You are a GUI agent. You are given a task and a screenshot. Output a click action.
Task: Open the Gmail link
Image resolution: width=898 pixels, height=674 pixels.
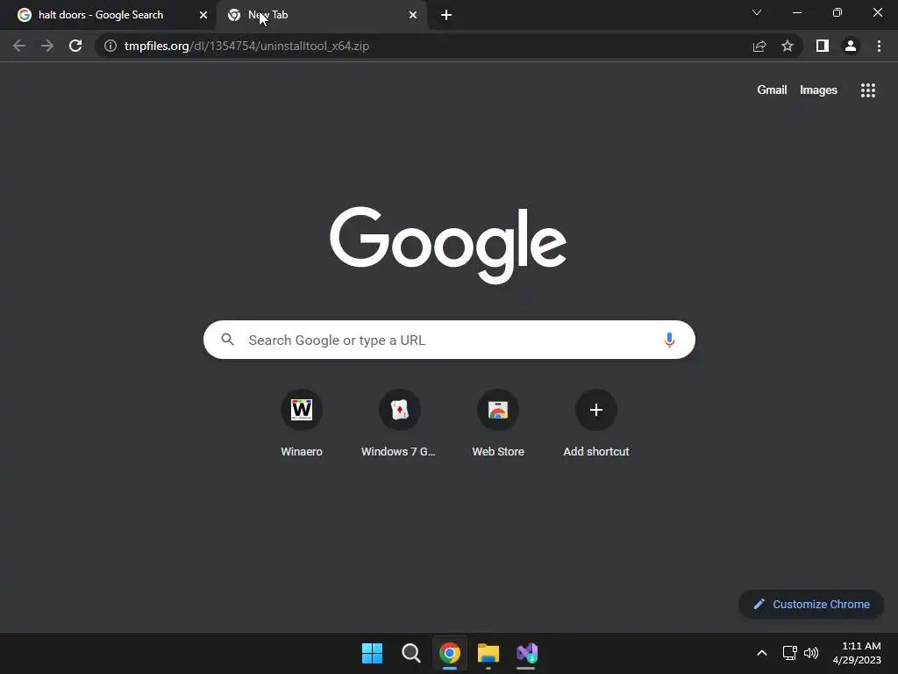coord(772,90)
